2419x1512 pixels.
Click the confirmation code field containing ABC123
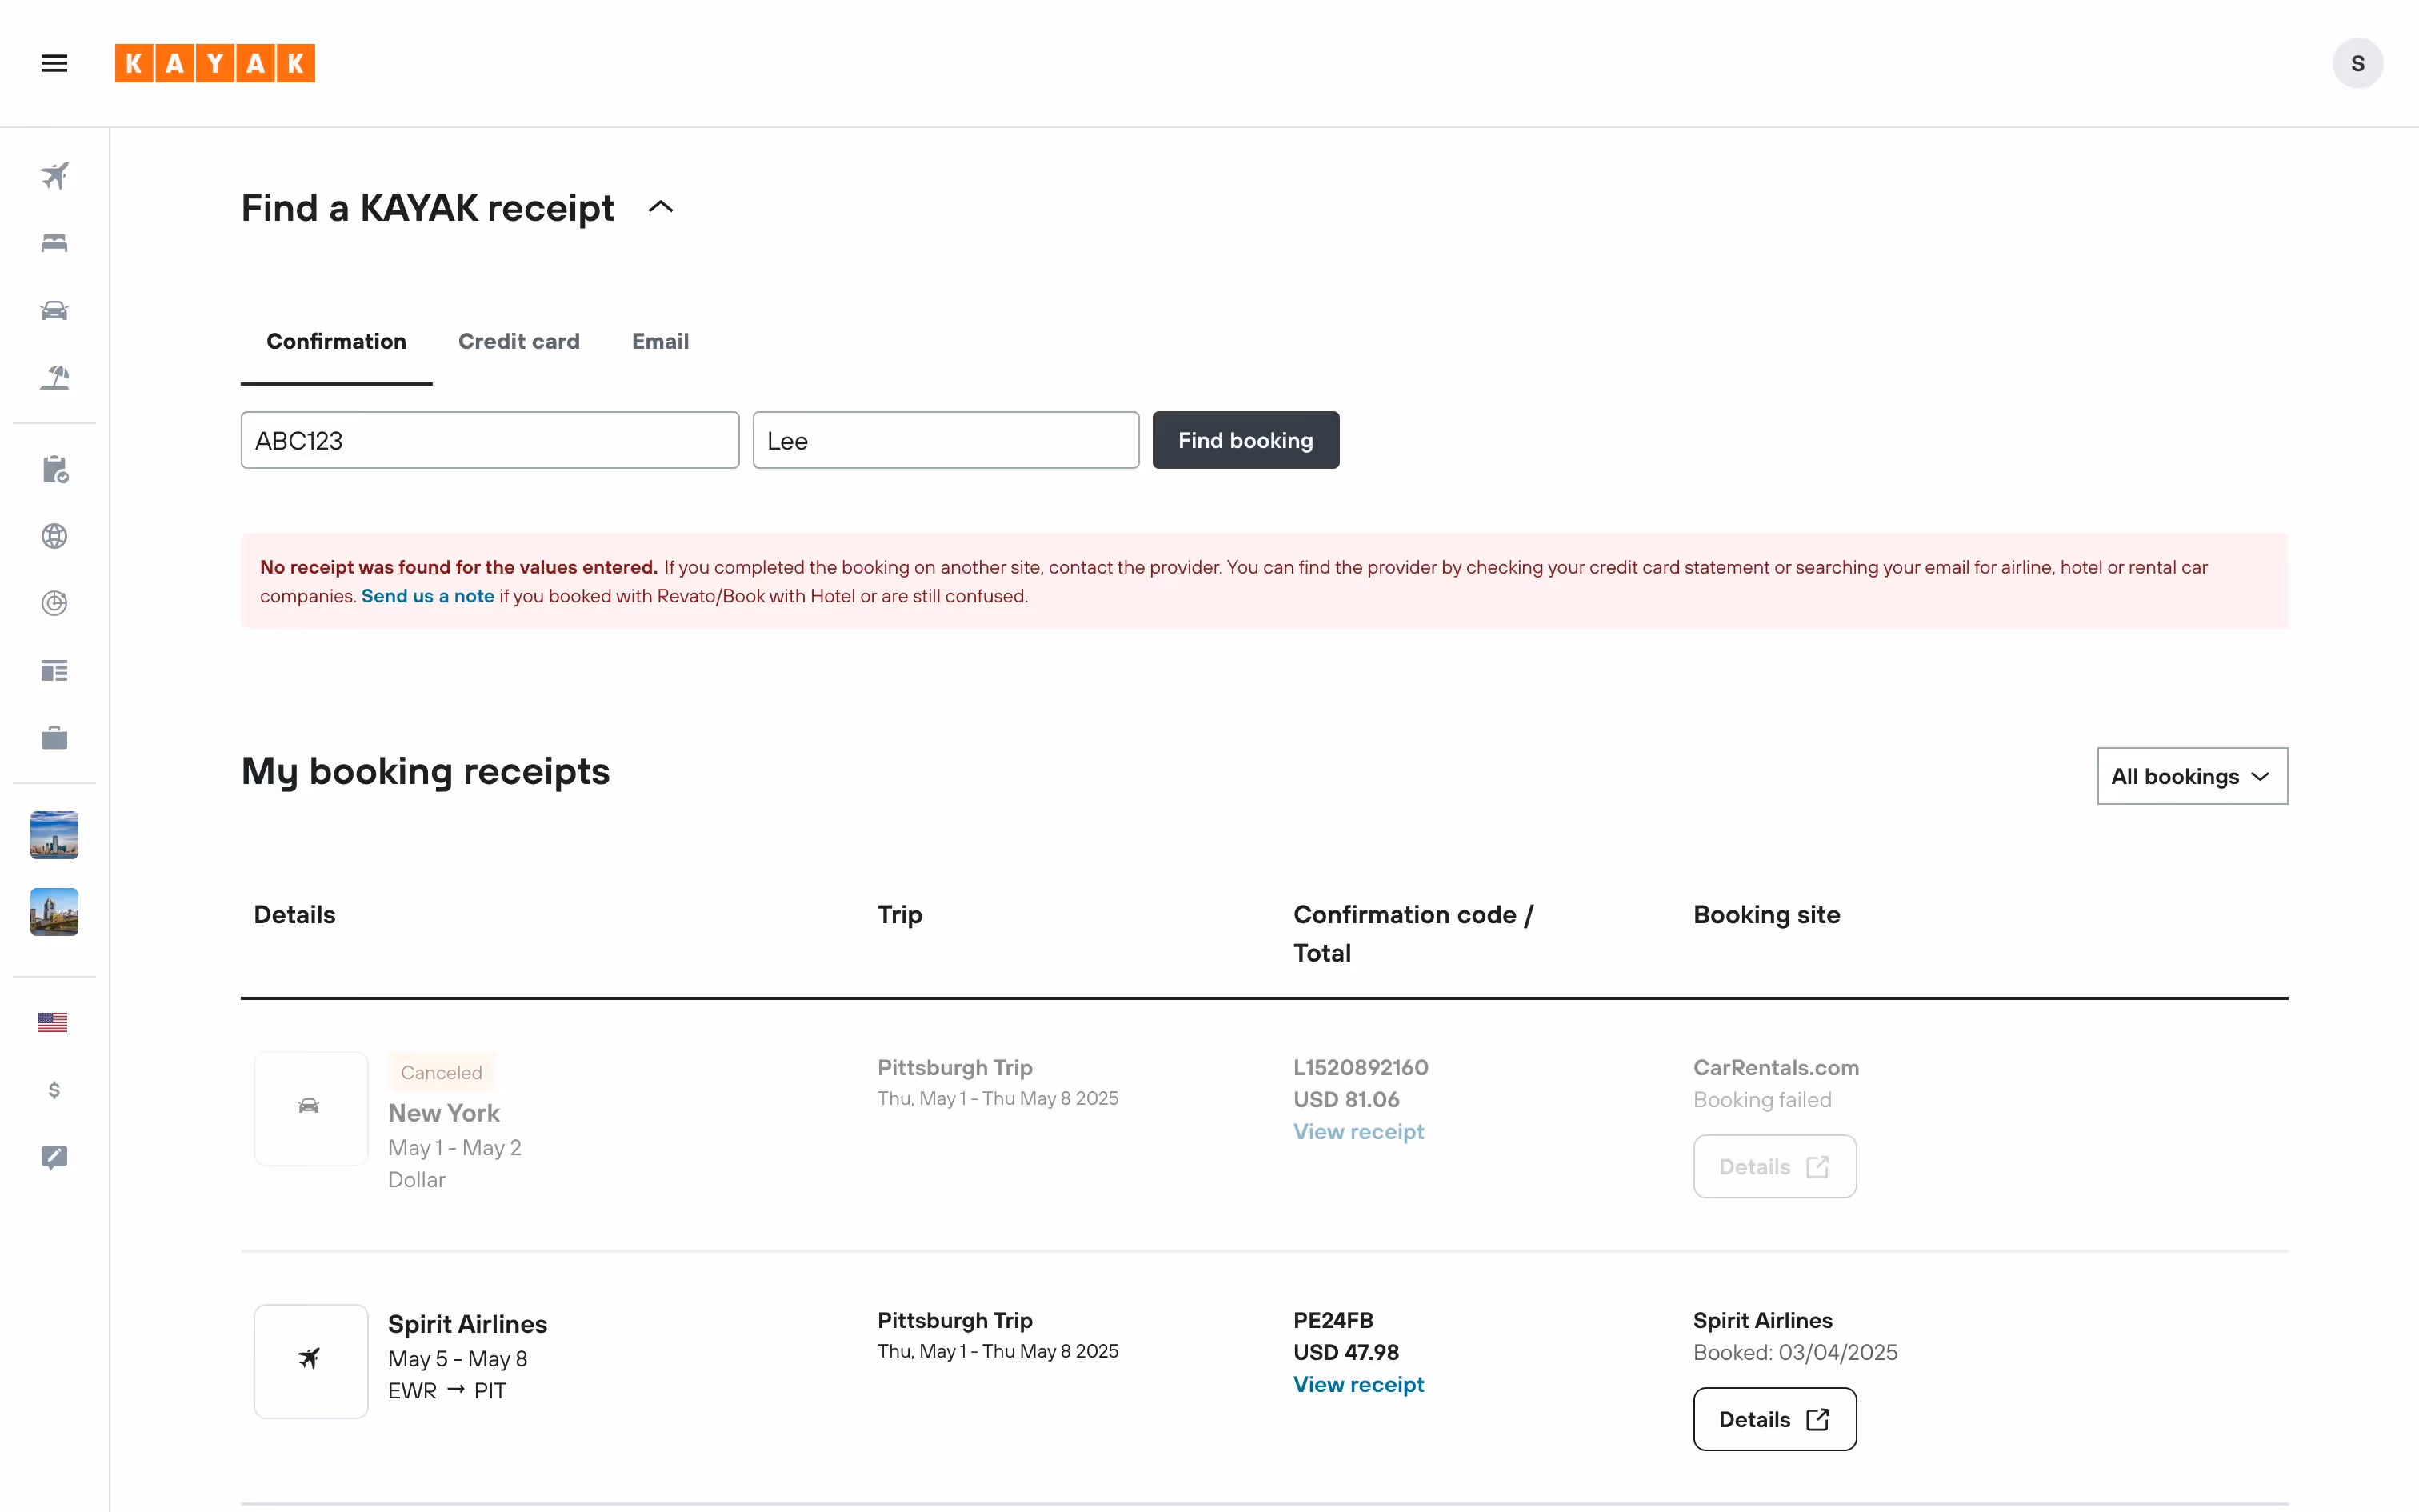click(489, 440)
